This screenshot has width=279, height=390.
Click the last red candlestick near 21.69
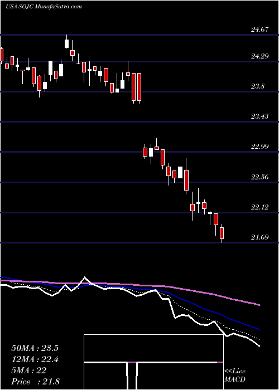click(x=222, y=233)
